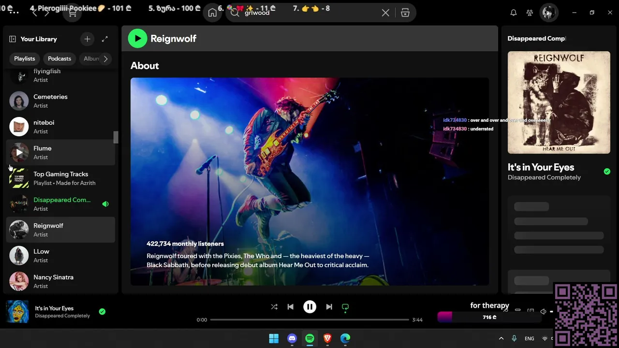Click It's in Your Eyes in player bar

click(x=54, y=308)
